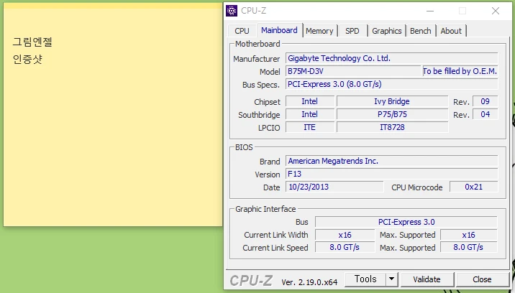The height and width of the screenshot is (293, 515).
Task: Click the Graphic Interface Bus 'PCI-Express 3.0' value
Action: [406, 222]
